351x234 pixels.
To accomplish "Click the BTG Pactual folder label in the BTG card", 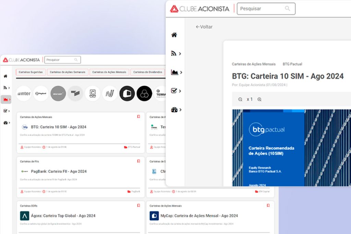I will (134, 147).
